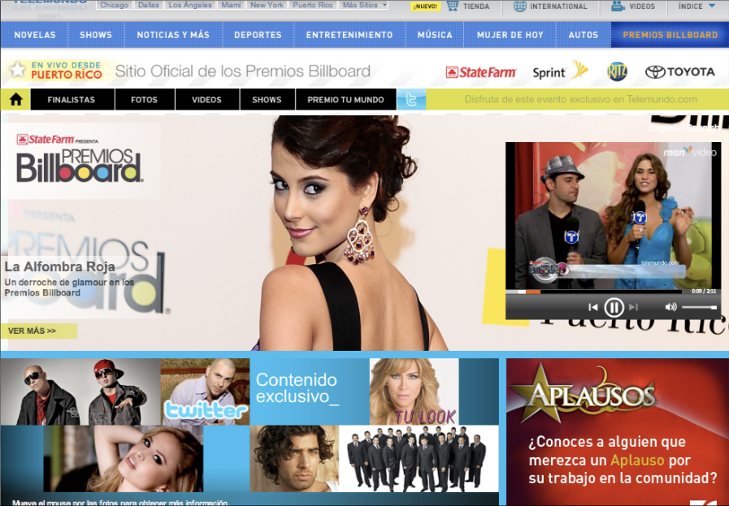Click the International globe icon
This screenshot has height=506, width=729.
click(x=520, y=6)
